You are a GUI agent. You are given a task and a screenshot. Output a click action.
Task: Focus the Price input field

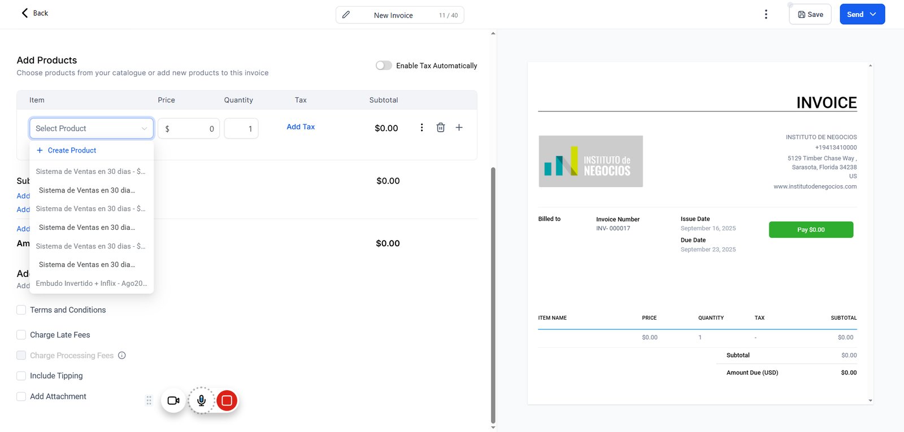point(189,128)
